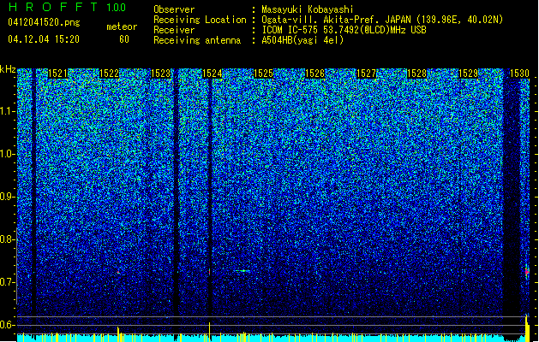The height and width of the screenshot is (342, 539).
Task: Click the 1523 time marker
Action: click(160, 73)
